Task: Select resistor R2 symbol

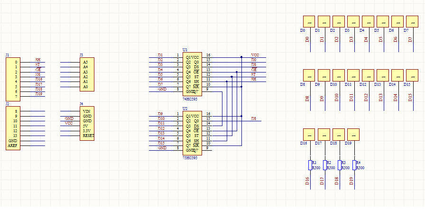Action: [324, 164]
